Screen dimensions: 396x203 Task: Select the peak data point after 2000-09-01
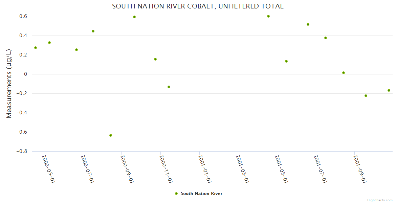tap(134, 17)
